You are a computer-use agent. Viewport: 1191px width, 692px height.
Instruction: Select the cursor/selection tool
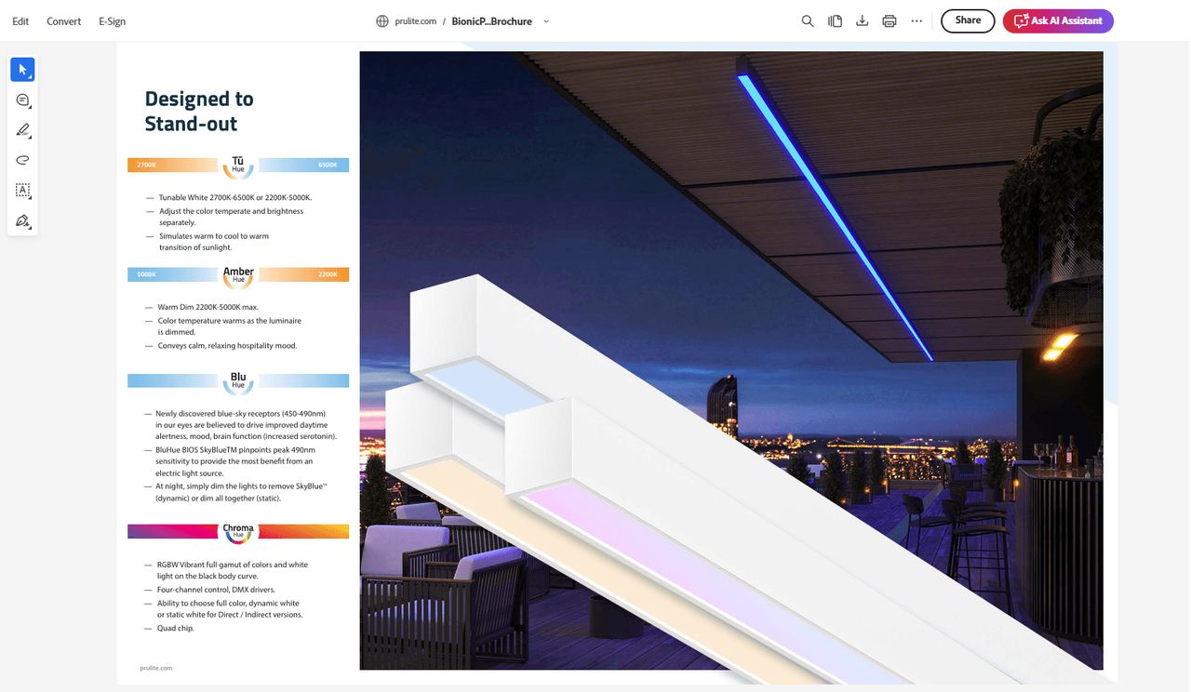(22, 69)
